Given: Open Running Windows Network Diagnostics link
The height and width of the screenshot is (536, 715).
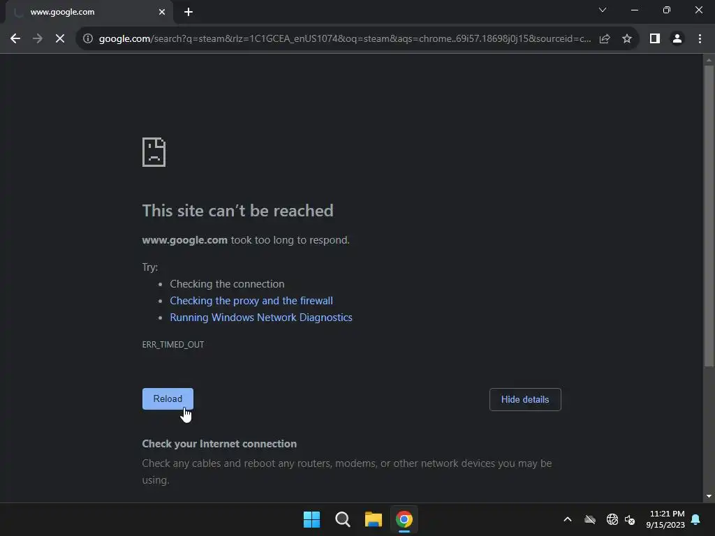Looking at the screenshot, I should 261,318.
